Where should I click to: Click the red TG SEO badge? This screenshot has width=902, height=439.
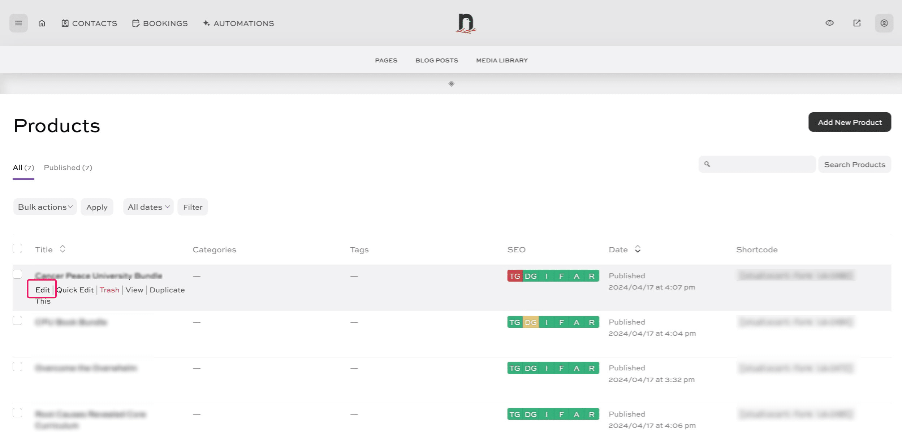[514, 276]
